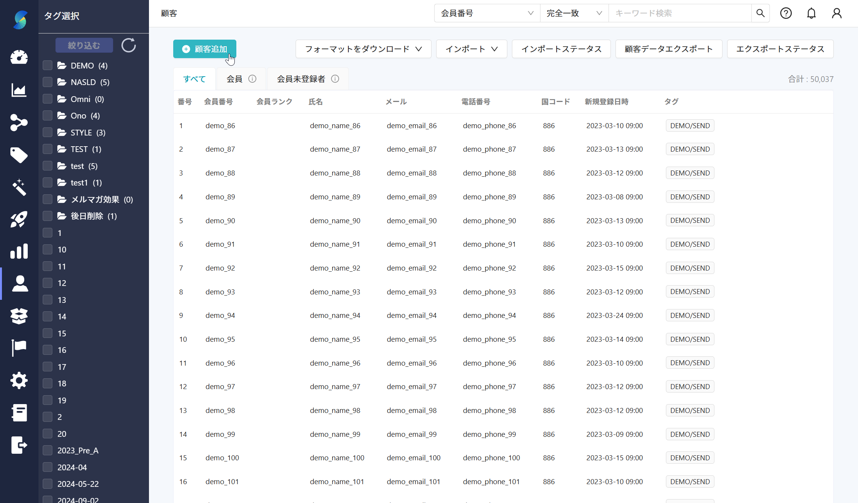The image size is (858, 503).
Task: Select the analytics chart icon in sidebar
Action: coord(19,90)
